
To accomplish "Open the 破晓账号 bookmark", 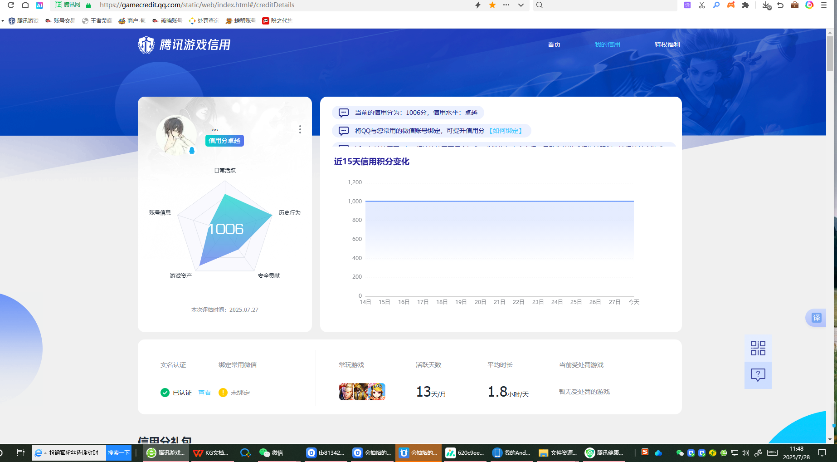I will 167,20.
